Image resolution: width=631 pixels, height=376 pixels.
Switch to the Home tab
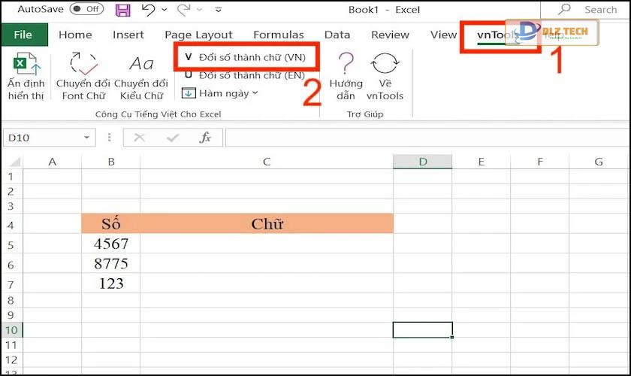click(75, 35)
